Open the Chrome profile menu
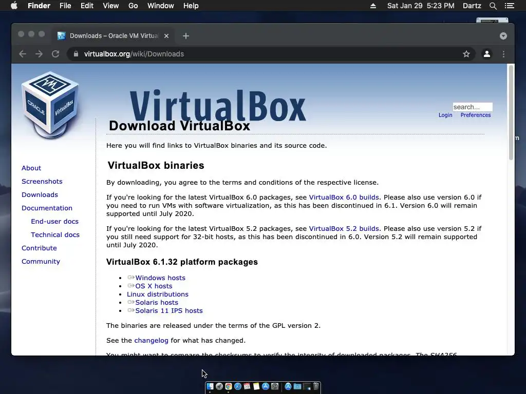The width and height of the screenshot is (526, 394). (487, 54)
